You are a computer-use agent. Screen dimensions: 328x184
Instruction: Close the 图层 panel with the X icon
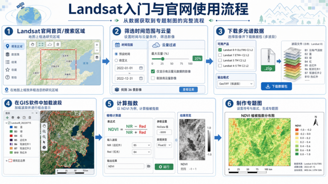pyautogui.click(x=37, y=113)
